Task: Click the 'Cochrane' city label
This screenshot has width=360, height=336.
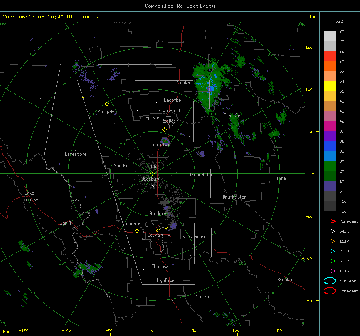Action: [x=131, y=223]
